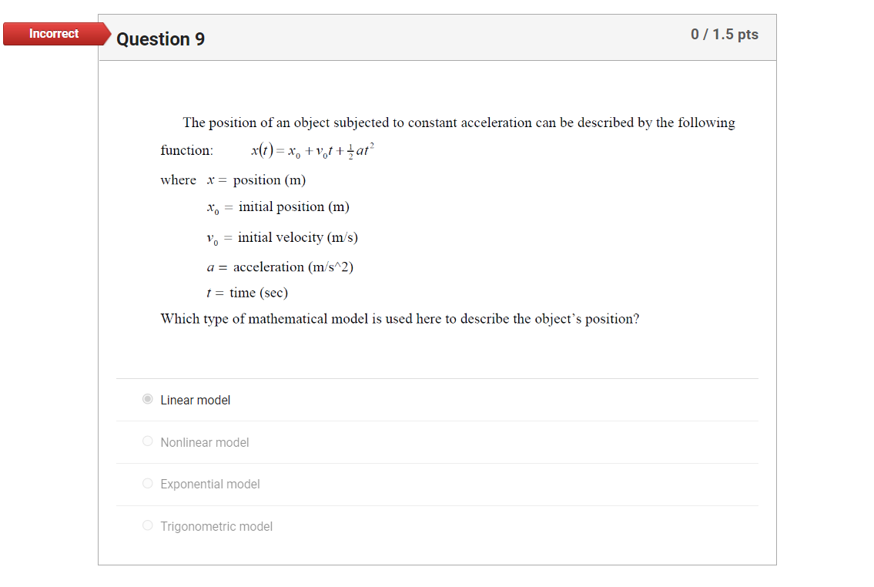The image size is (874, 587).
Task: Click the Exponential model answer text label
Action: [209, 484]
